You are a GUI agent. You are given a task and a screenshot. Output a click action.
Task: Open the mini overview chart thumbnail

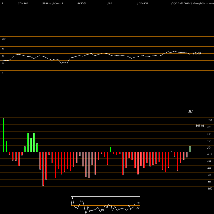click(x=106, y=205)
